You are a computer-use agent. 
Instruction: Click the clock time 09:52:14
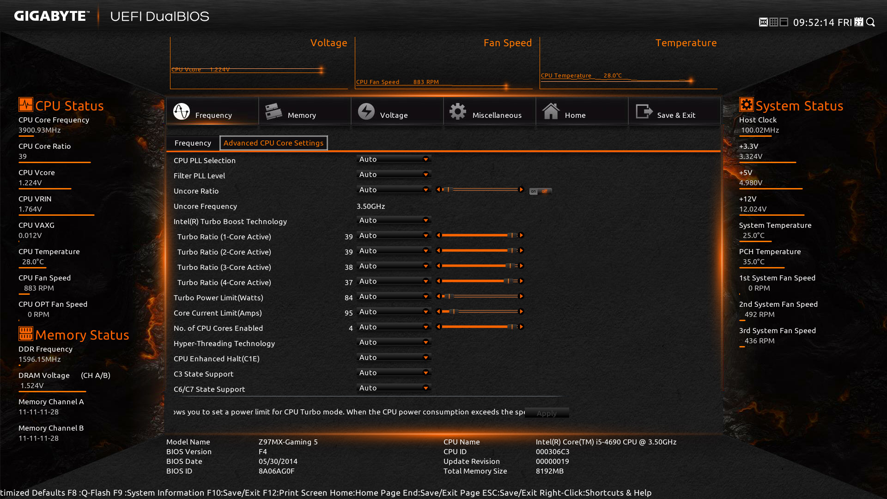click(814, 22)
